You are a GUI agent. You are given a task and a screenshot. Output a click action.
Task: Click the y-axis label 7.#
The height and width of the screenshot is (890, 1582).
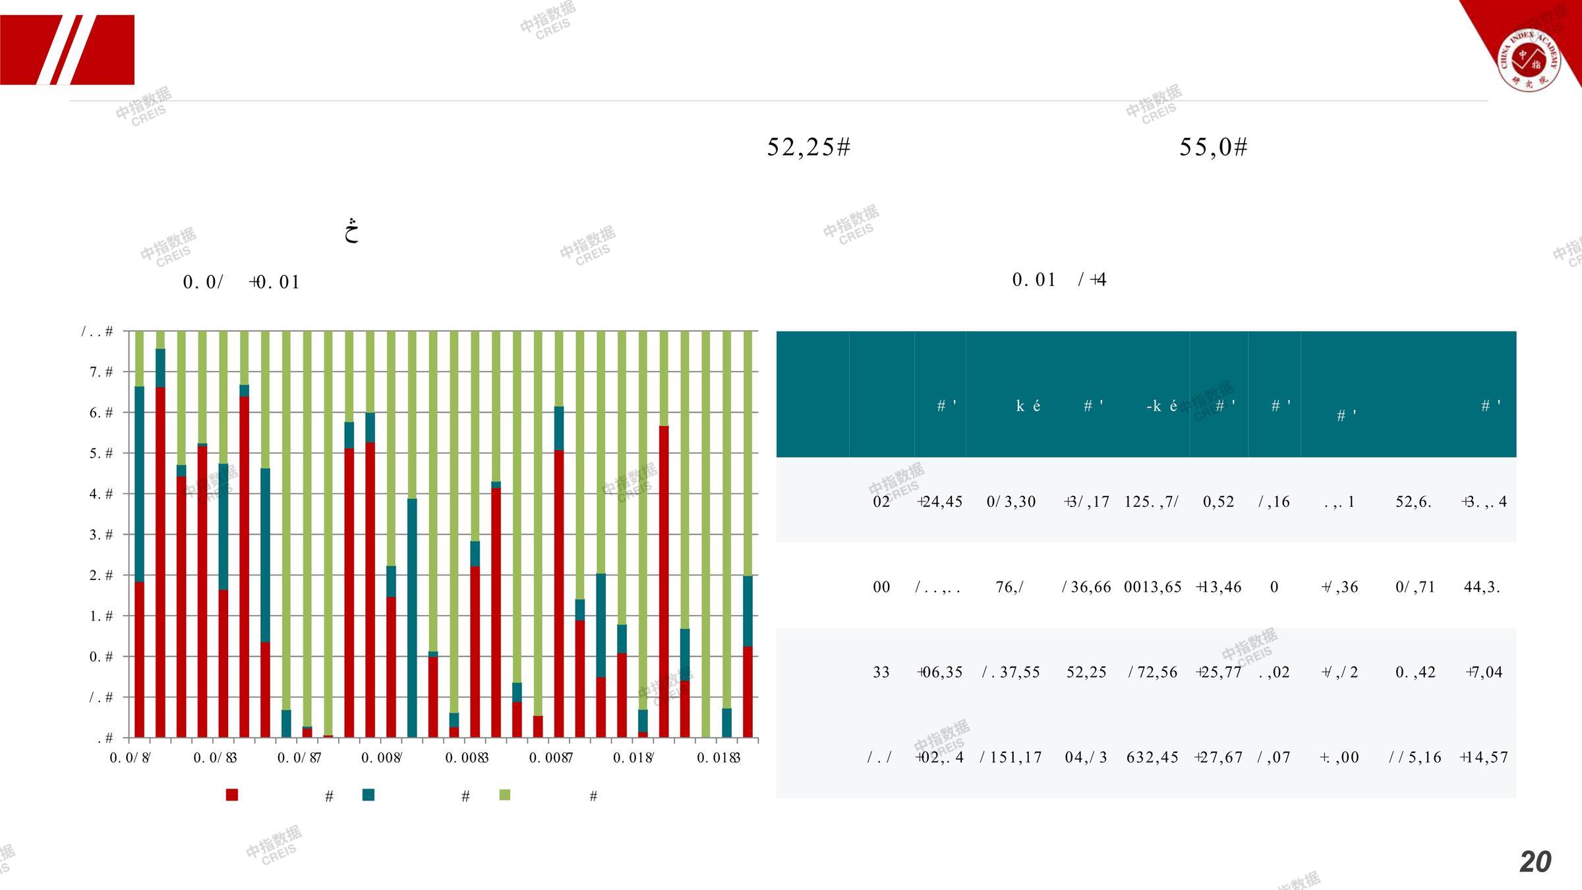pos(101,372)
